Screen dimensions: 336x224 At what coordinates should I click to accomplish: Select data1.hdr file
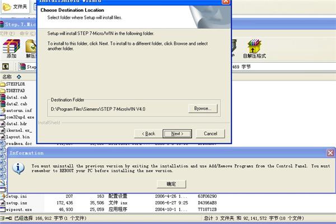pos(14,124)
